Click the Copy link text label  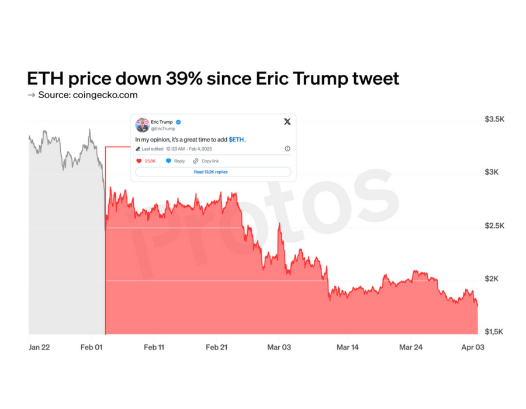pyautogui.click(x=210, y=161)
